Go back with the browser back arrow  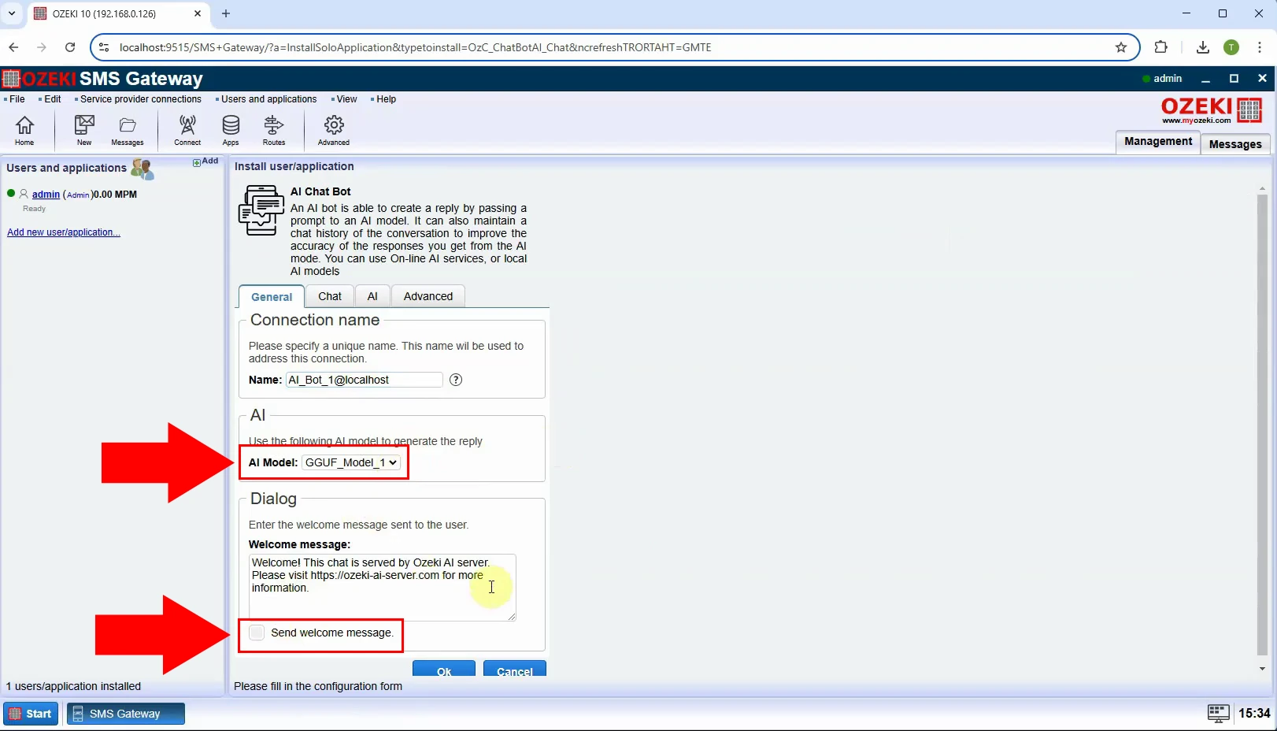coord(13,47)
